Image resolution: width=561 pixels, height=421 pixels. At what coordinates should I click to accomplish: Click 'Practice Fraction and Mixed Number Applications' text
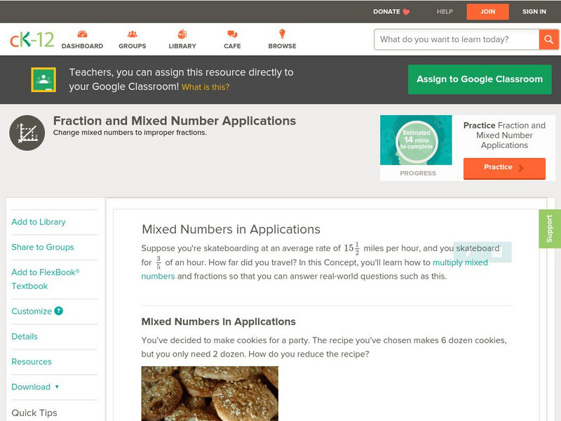[504, 135]
